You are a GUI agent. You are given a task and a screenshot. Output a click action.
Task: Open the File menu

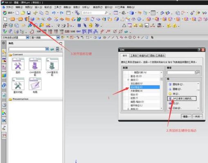(8, 7)
